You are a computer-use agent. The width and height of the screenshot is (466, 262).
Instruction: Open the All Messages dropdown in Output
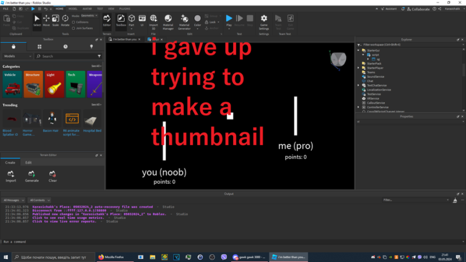[x=14, y=200]
